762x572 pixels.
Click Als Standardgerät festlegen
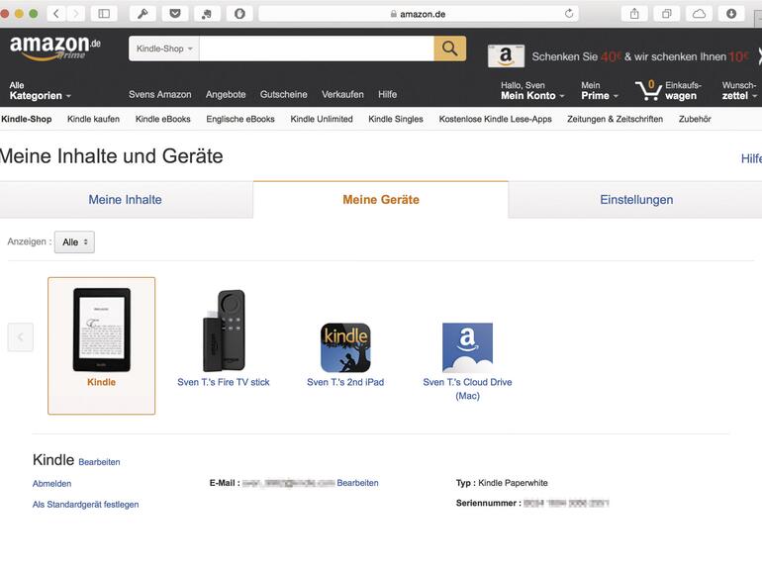[85, 505]
